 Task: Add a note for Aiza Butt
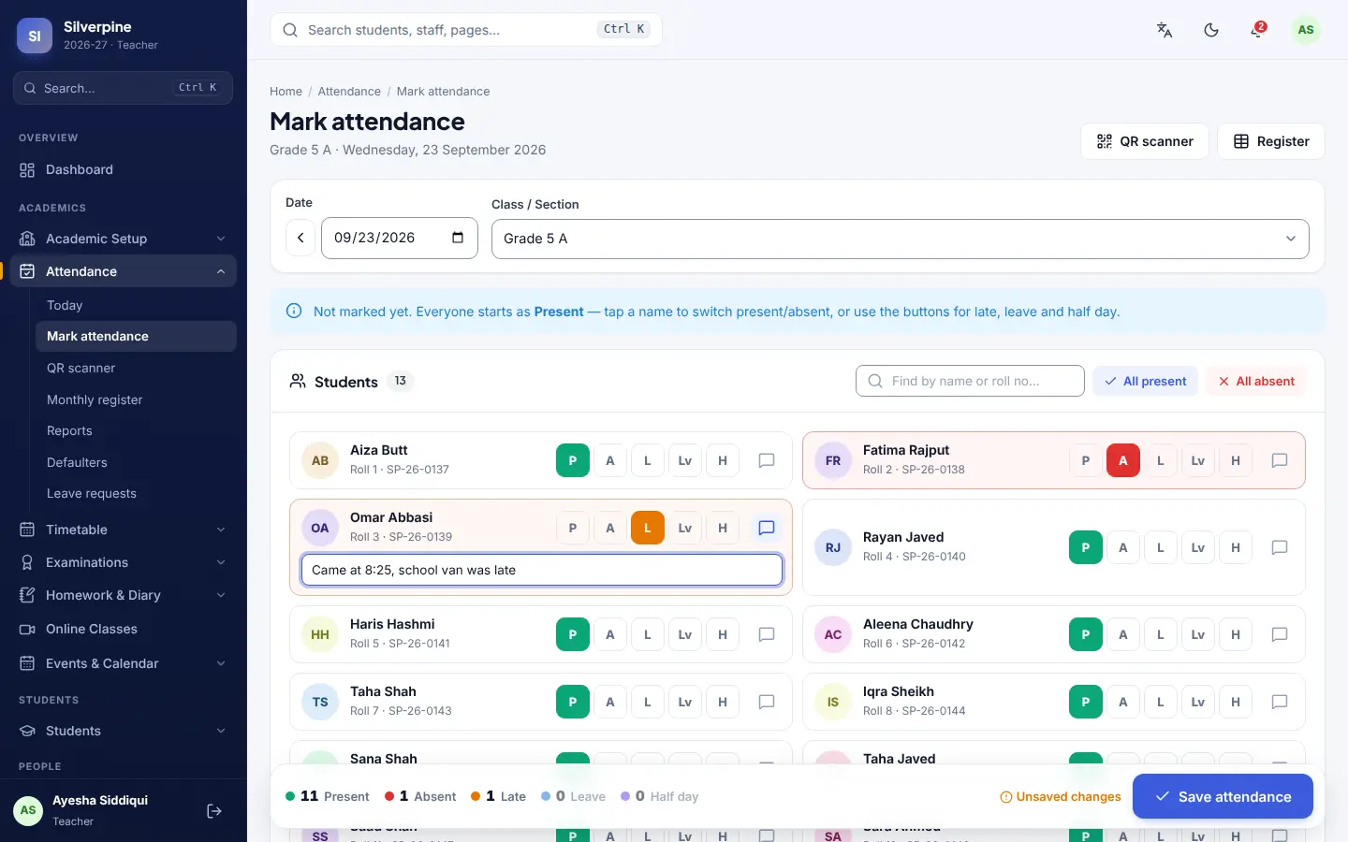pos(767,460)
